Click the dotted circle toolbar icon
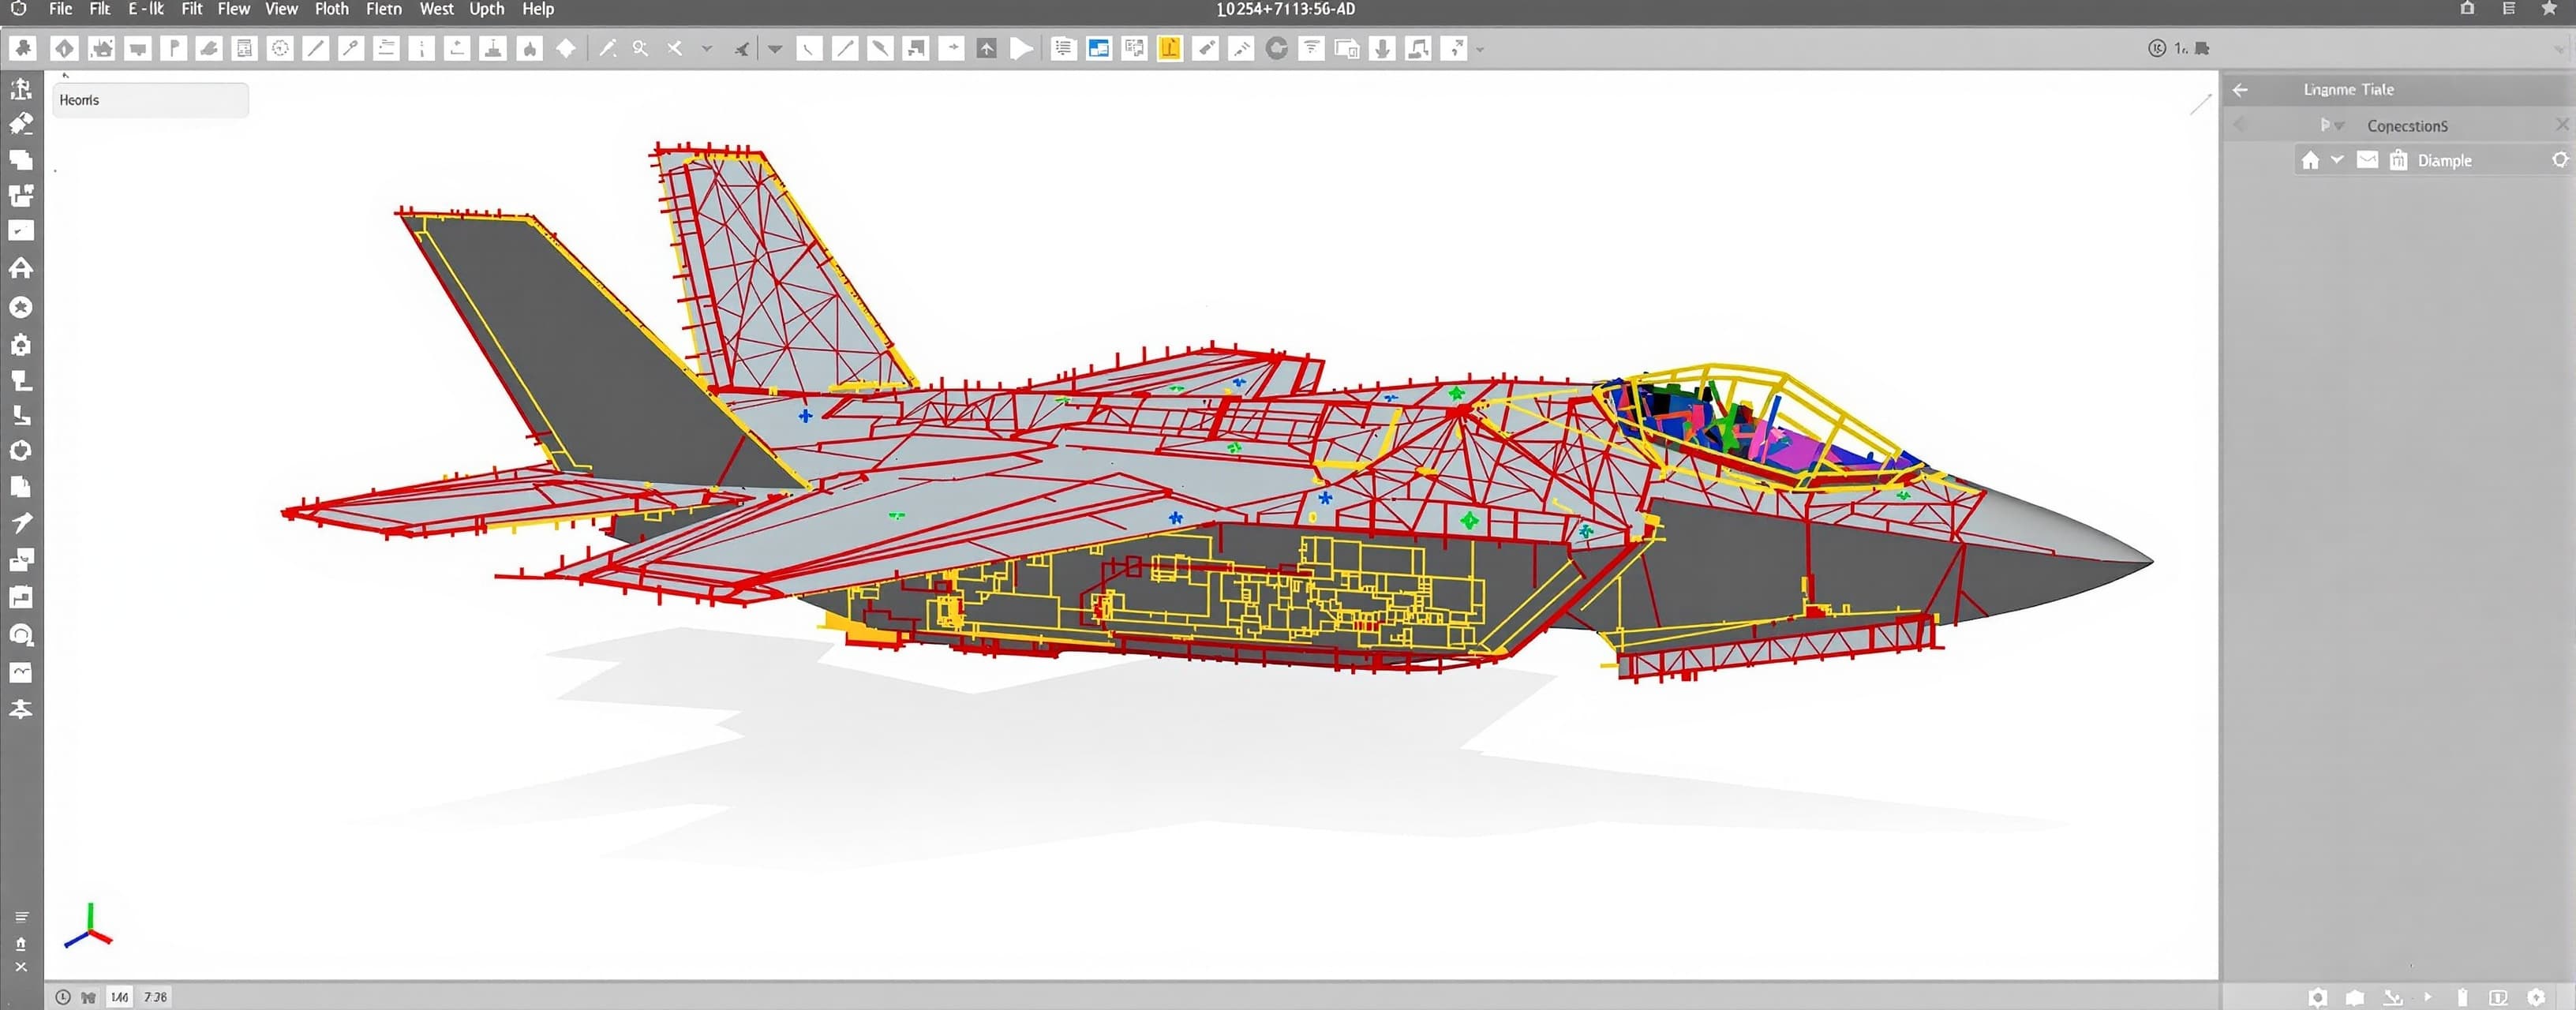2576x1010 pixels. [281, 48]
